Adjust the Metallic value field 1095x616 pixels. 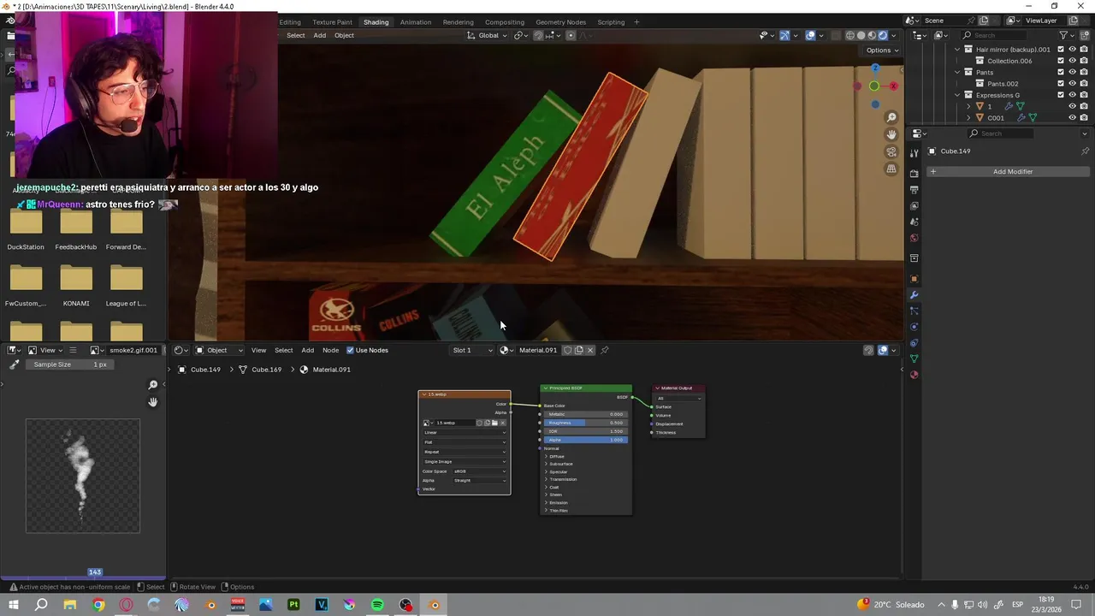(586, 414)
